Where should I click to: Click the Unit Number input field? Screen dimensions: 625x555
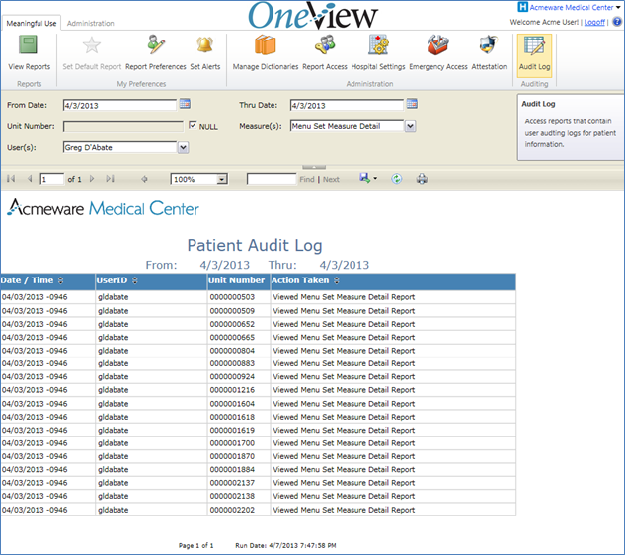point(123,126)
